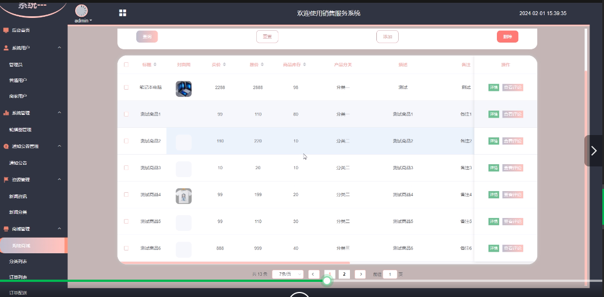Check the 测试商品6 row checkbox

point(126,248)
